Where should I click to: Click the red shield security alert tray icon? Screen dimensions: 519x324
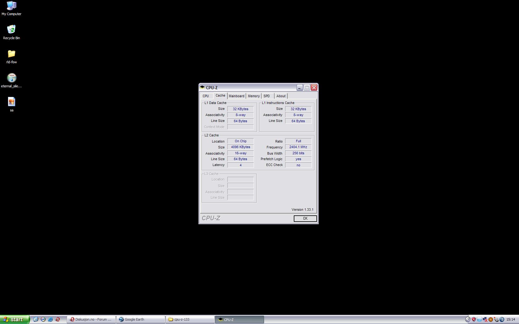474,319
